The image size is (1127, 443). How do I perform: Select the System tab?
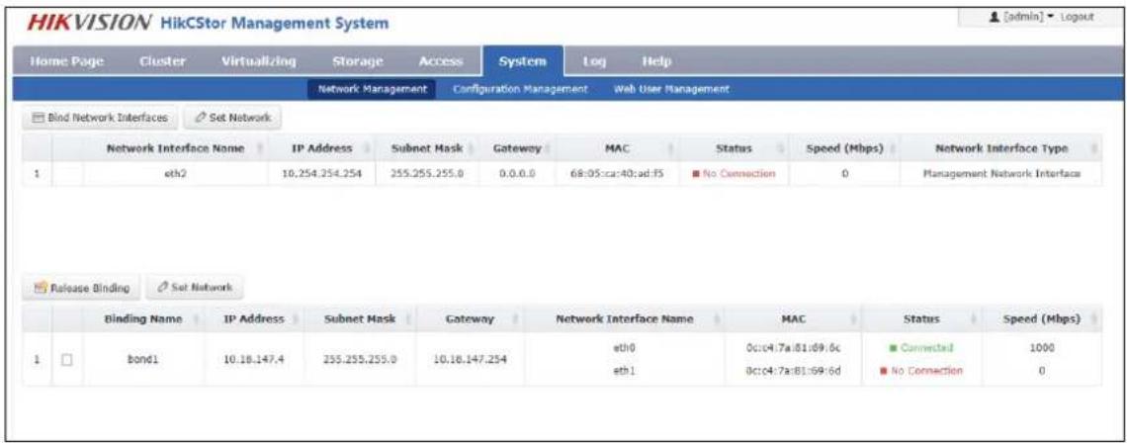pos(523,62)
